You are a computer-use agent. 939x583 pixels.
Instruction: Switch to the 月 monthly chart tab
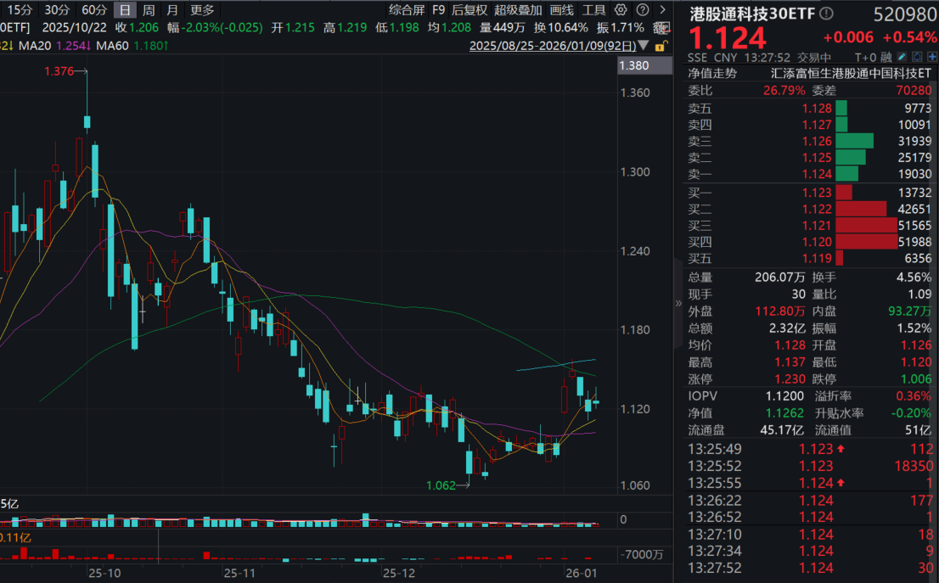click(x=172, y=10)
